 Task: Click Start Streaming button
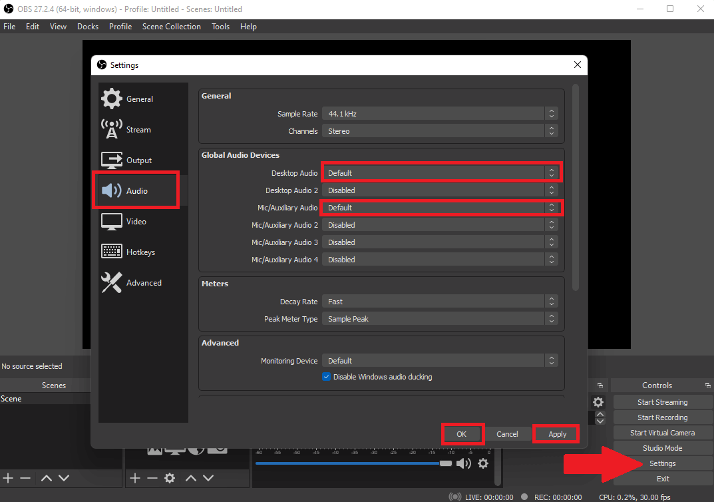tap(662, 401)
